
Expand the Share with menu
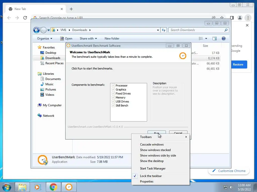(x=88, y=38)
